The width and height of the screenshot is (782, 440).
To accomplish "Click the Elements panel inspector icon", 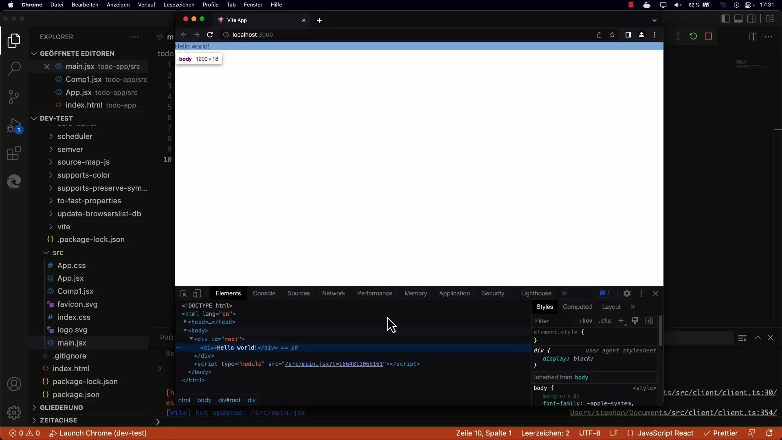I will click(x=183, y=293).
